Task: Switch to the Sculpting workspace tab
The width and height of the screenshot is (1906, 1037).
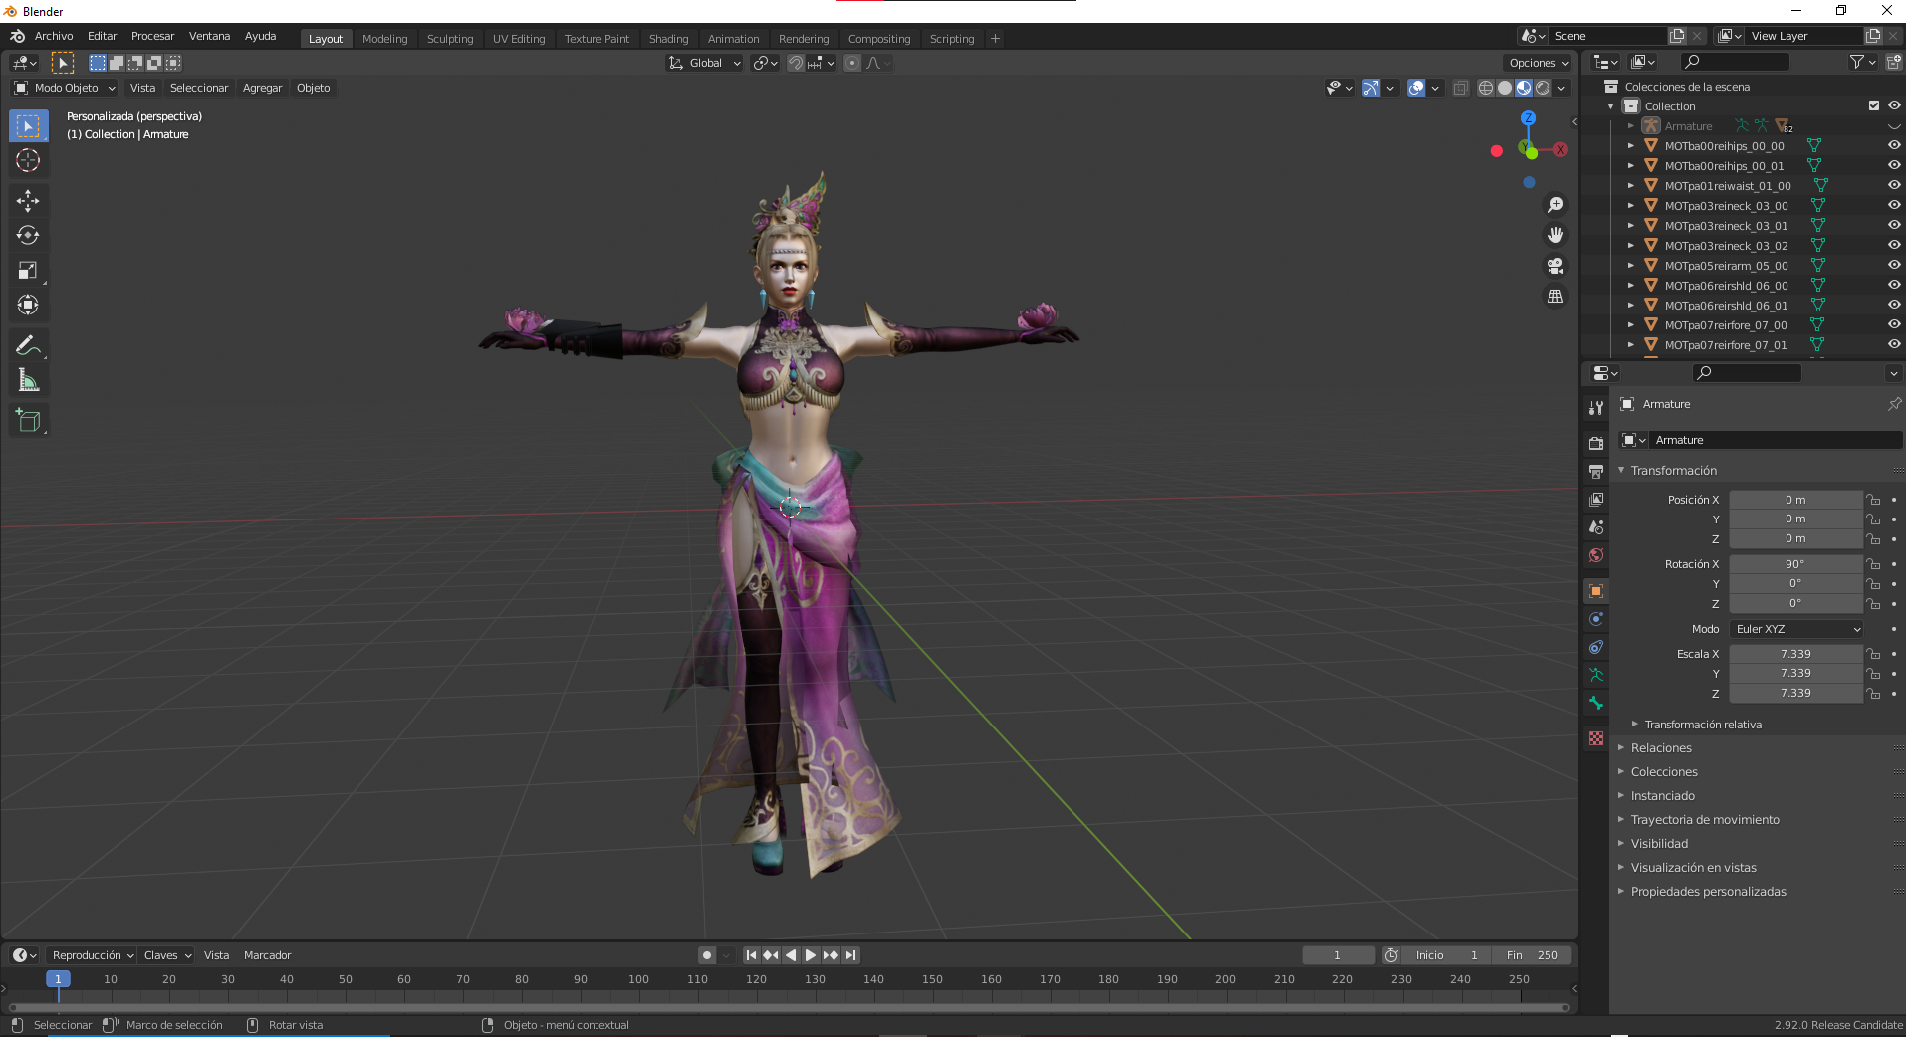Action: [450, 39]
